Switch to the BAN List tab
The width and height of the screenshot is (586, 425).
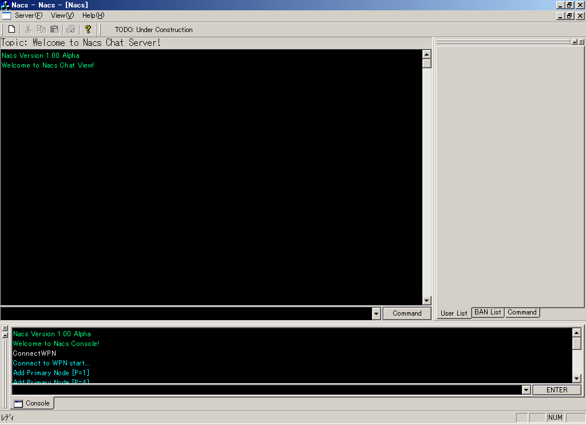488,312
